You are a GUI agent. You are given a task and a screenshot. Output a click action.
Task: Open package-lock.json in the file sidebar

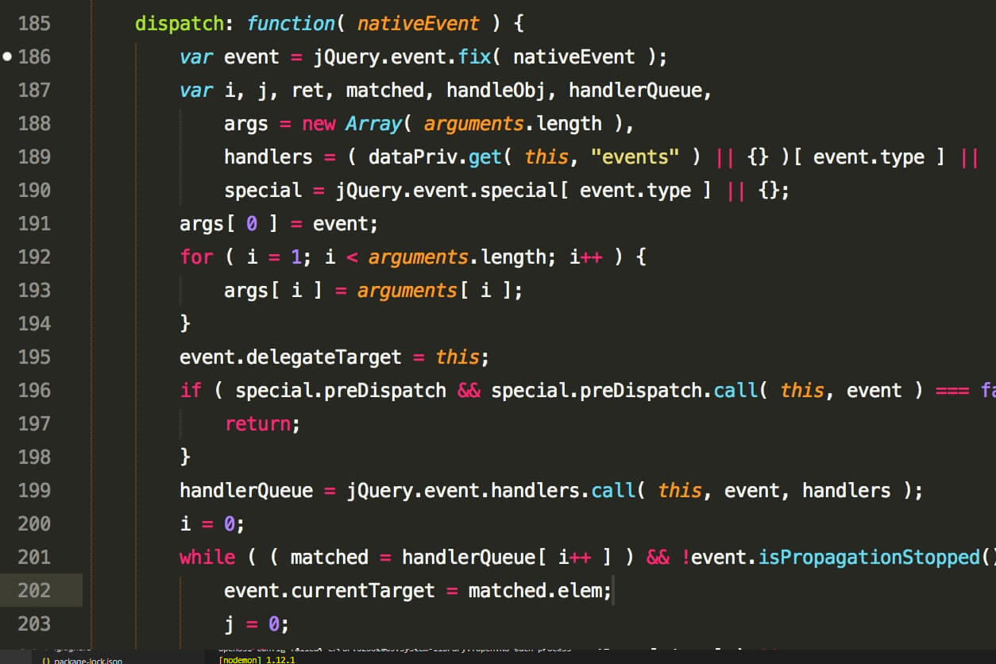tap(88, 660)
